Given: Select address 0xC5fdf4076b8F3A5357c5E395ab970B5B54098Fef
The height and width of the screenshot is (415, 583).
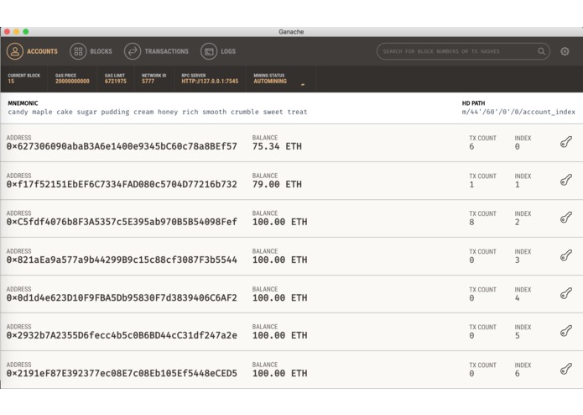Looking at the screenshot, I should [122, 223].
